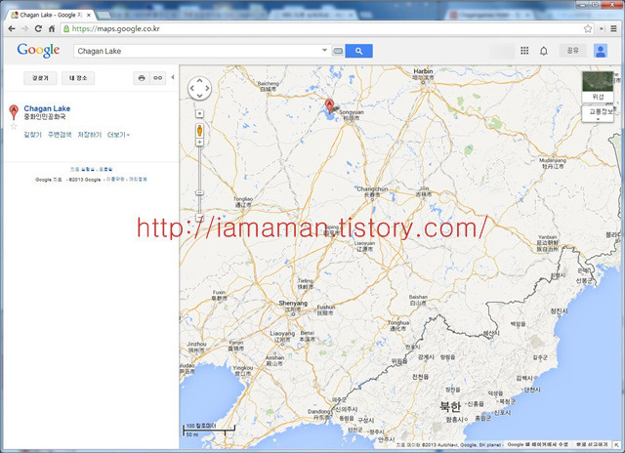The height and width of the screenshot is (453, 625).
Task: Open the Google apps grid
Action: (524, 51)
